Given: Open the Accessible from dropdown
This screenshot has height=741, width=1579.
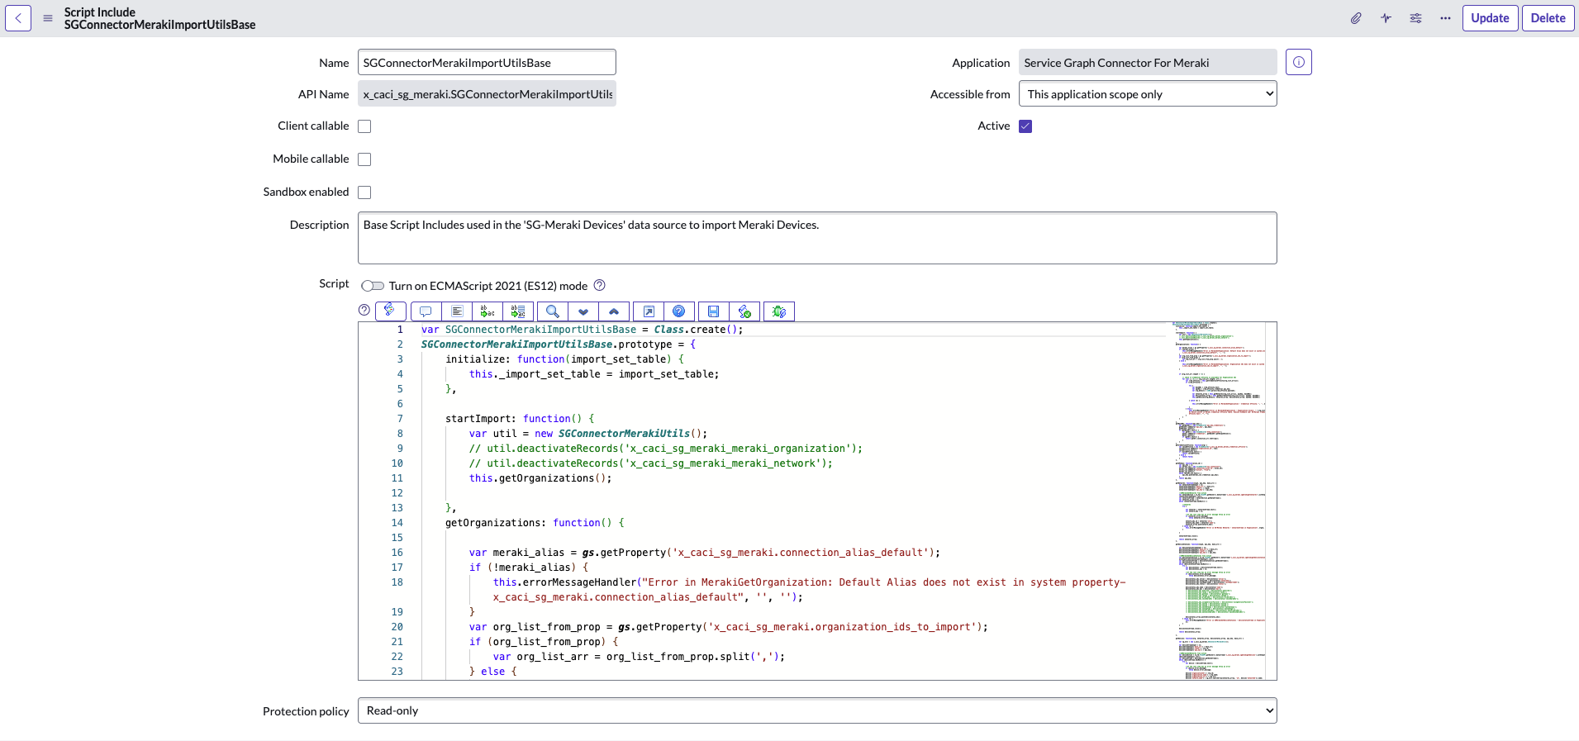Looking at the screenshot, I should [1147, 94].
